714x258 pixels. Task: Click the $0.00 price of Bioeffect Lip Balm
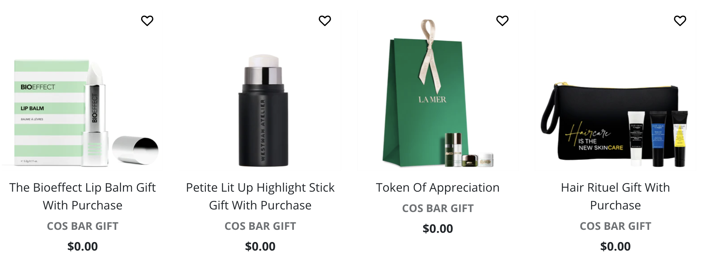[x=82, y=247]
